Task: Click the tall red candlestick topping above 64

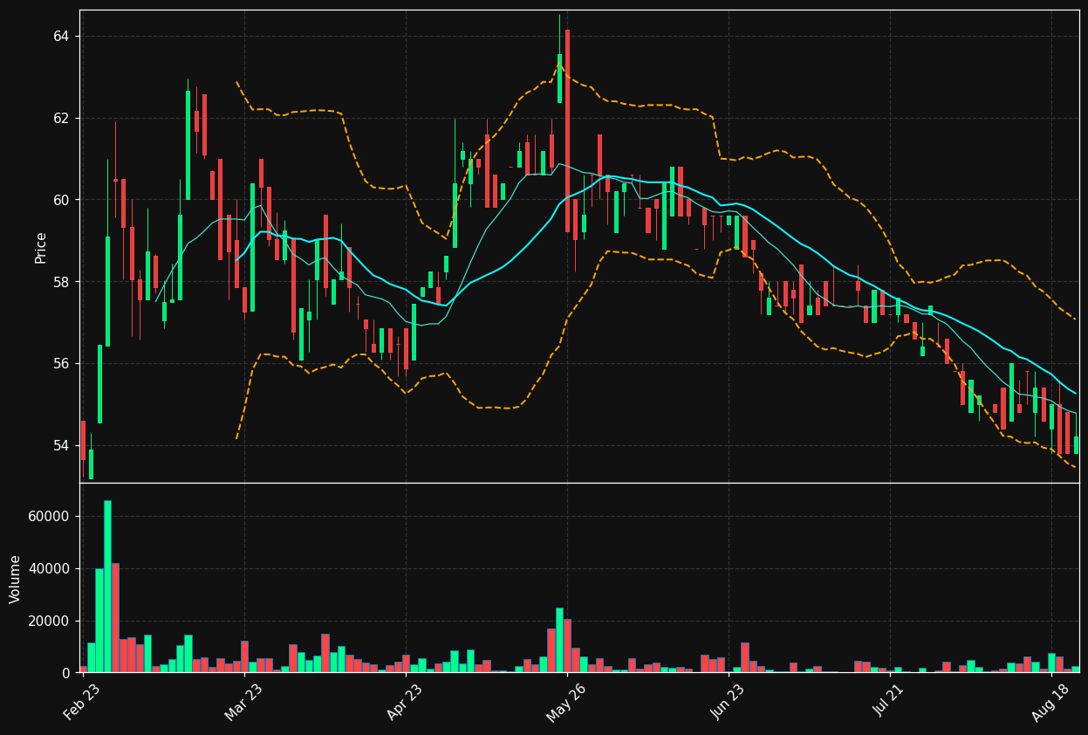Action: click(x=567, y=131)
